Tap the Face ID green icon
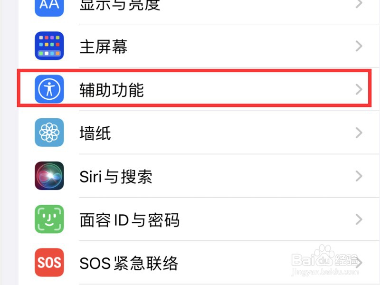Image resolution: width=380 pixels, height=285 pixels. coord(49,219)
